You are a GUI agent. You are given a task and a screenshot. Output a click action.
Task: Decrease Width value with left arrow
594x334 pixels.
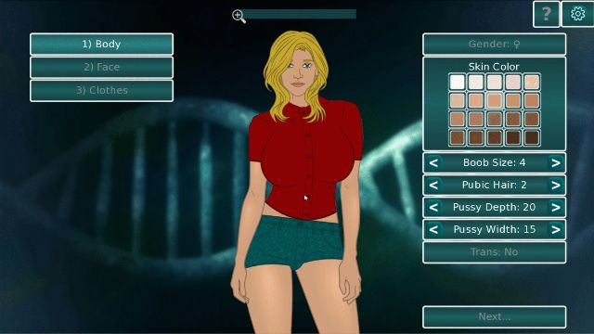click(433, 229)
